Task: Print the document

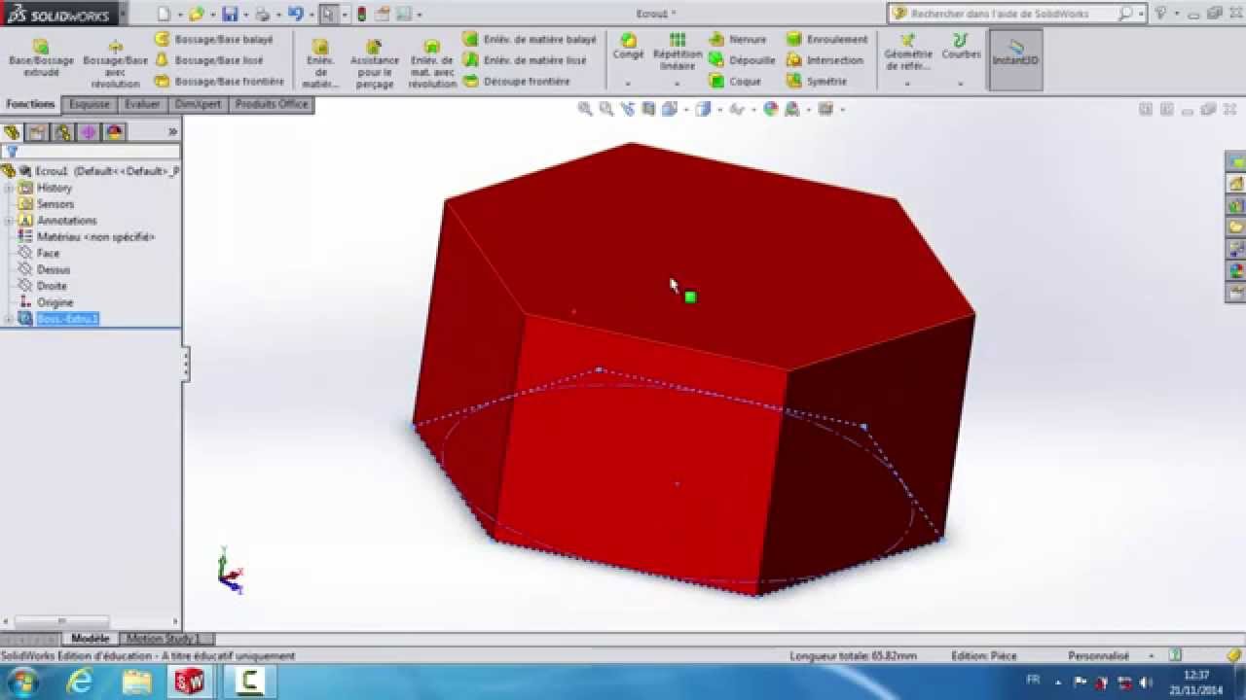Action: pyautogui.click(x=262, y=14)
